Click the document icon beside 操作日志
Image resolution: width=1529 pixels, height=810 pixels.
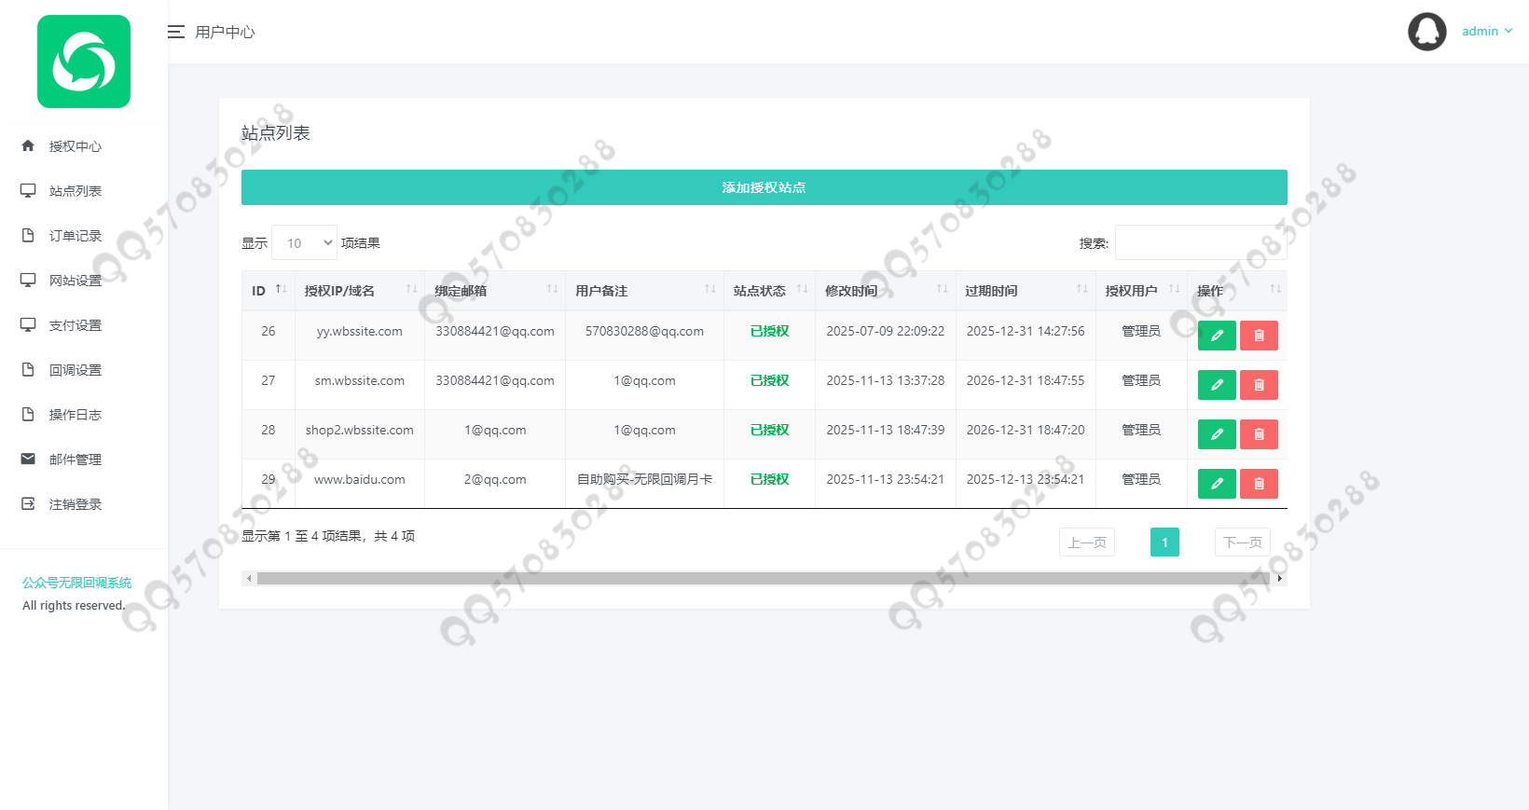(x=28, y=414)
